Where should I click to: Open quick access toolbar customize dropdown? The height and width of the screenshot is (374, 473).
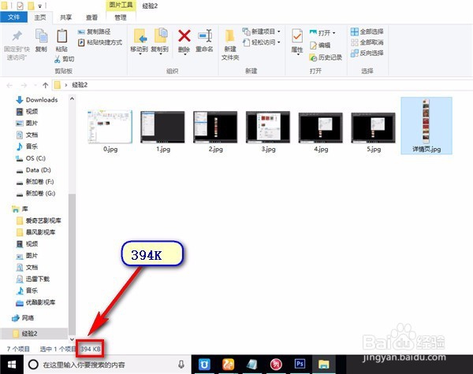coord(40,6)
